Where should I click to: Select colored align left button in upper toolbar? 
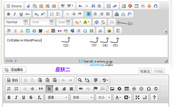89,14
